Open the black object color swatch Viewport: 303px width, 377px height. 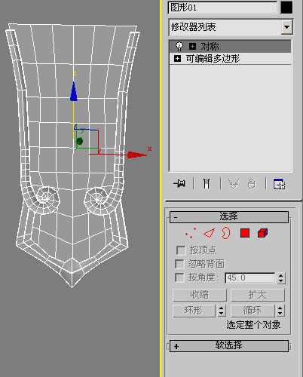click(x=286, y=8)
